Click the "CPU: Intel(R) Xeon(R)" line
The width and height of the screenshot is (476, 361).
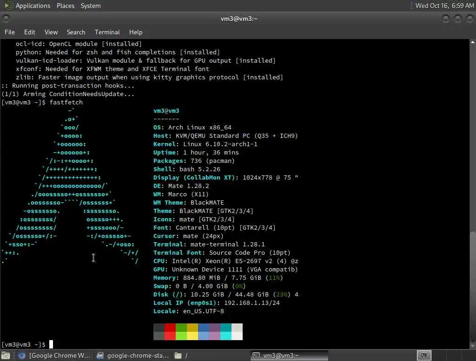click(x=225, y=261)
